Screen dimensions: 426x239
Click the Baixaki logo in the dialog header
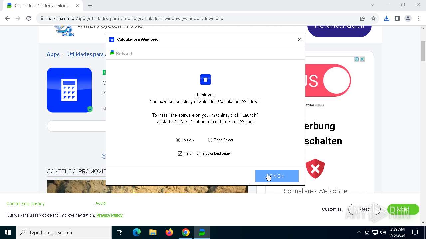(x=121, y=53)
